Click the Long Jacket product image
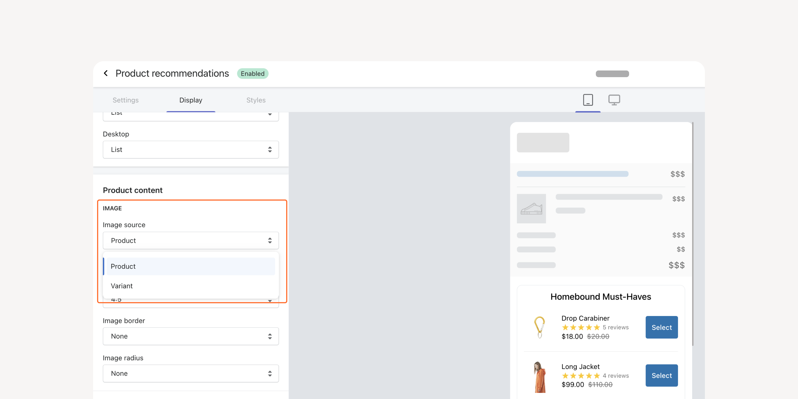The width and height of the screenshot is (798, 399). click(539, 377)
